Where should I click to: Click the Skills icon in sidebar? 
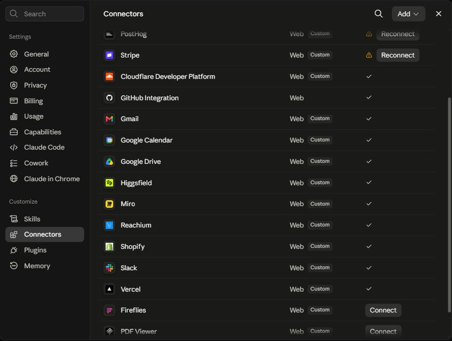point(14,219)
